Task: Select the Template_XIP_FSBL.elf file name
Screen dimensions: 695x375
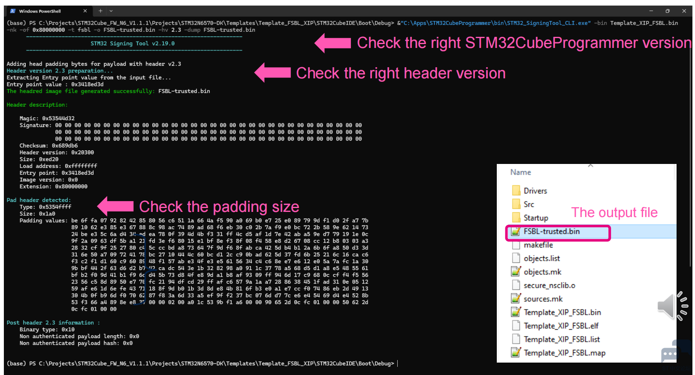Action: click(561, 326)
